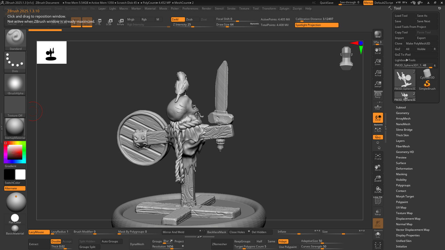Screen dimensions: 445x250
Task: Adjust the Z Intensity slider
Action: 192,25
